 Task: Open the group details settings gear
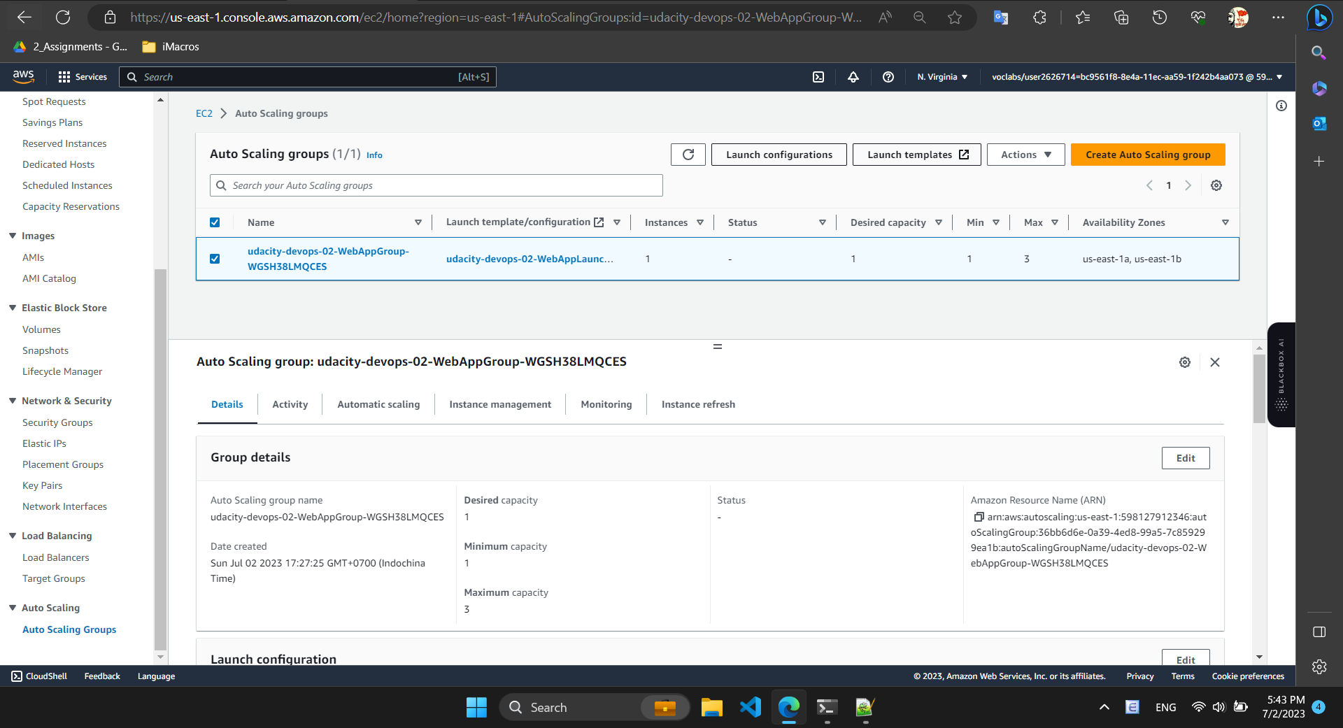click(1184, 362)
